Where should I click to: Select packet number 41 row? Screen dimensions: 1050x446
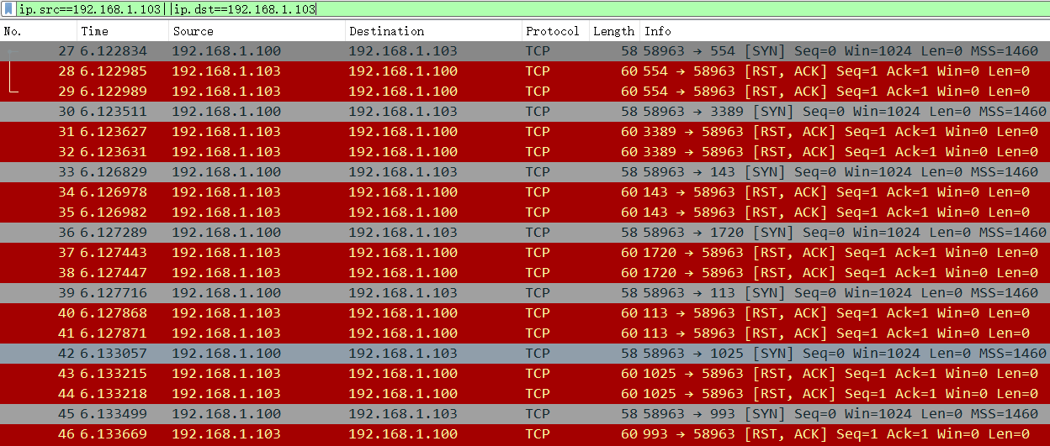525,333
